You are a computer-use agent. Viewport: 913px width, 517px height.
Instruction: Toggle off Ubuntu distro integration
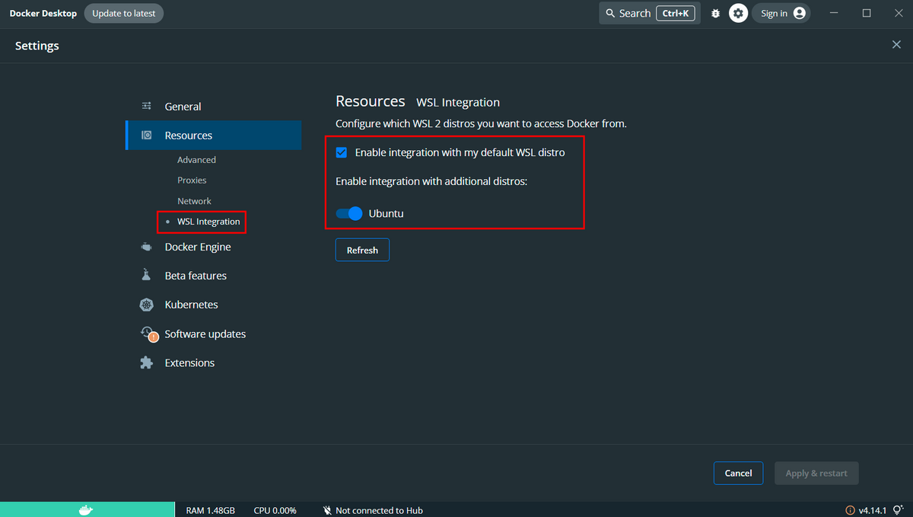(349, 213)
